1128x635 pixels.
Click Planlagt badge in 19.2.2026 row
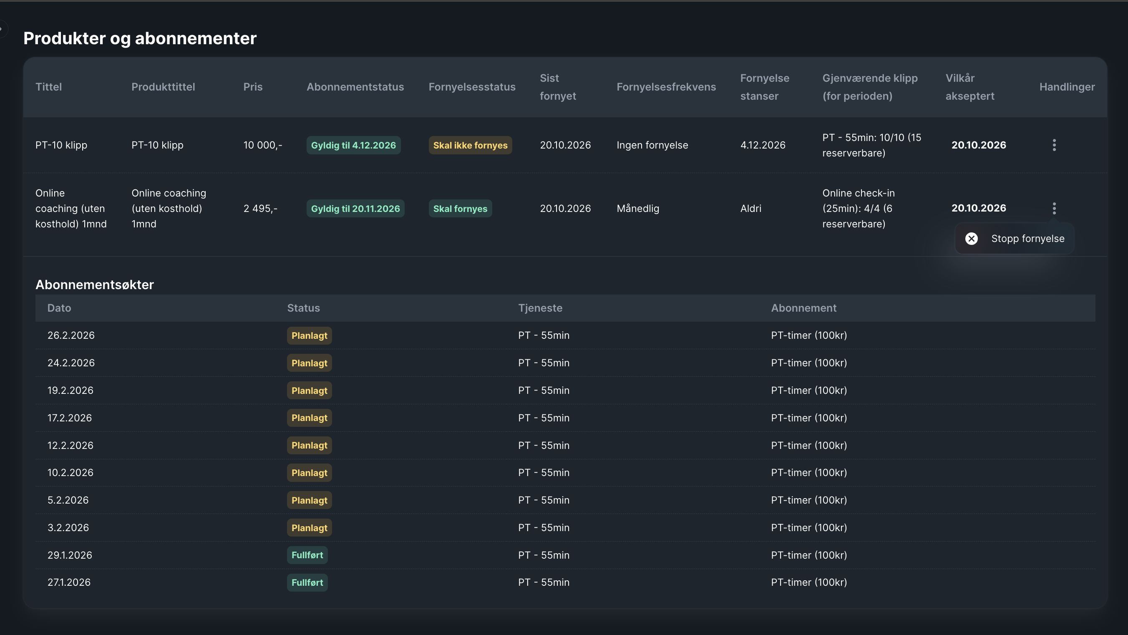click(309, 391)
